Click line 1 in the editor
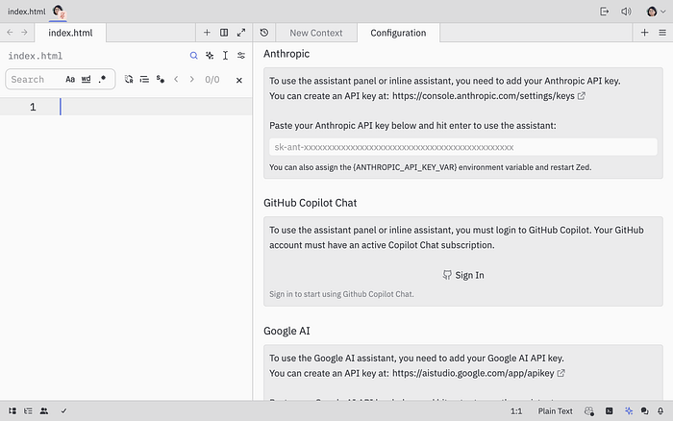673x421 pixels. tap(126, 107)
